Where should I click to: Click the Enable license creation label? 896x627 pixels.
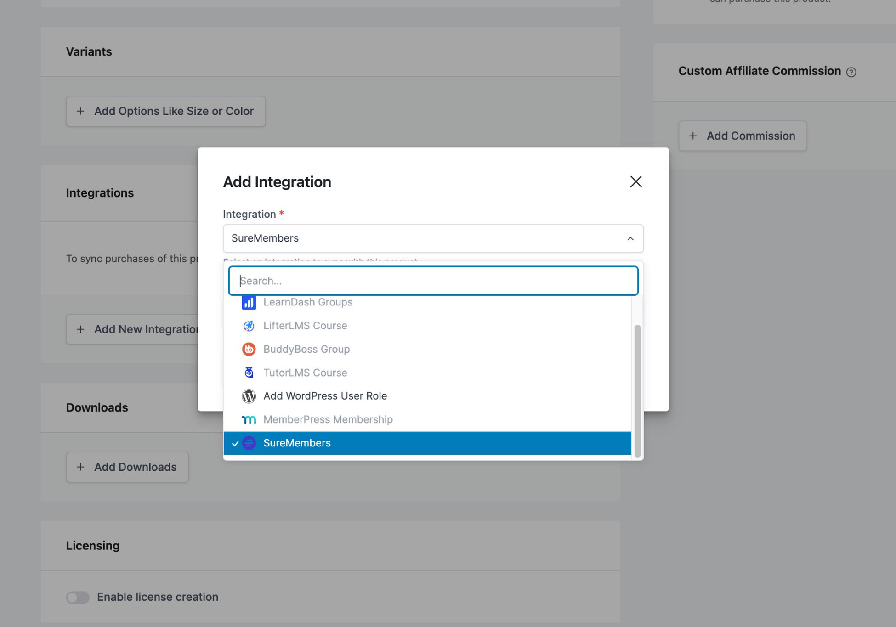click(x=158, y=597)
